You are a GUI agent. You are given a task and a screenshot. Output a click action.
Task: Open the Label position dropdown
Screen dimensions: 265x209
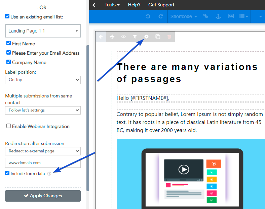(x=43, y=80)
